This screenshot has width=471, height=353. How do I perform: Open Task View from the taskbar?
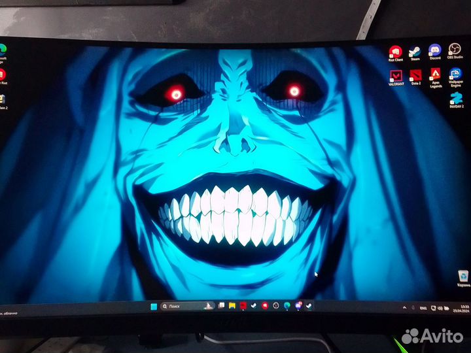click(221, 305)
